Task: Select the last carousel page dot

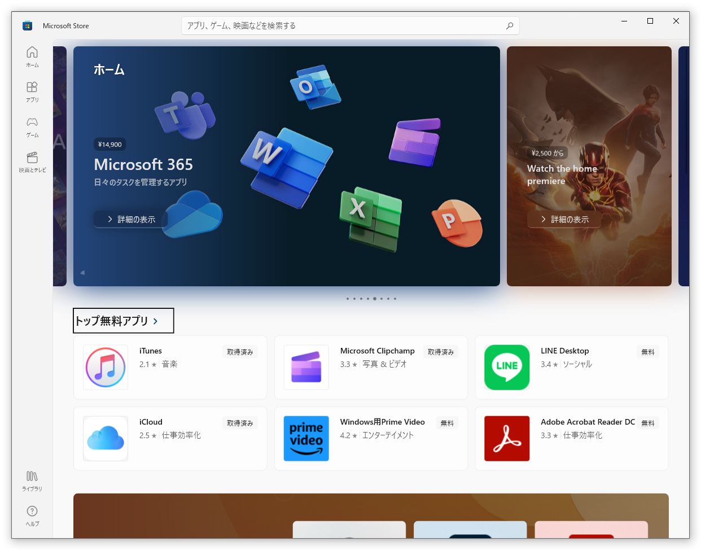Action: (x=395, y=299)
